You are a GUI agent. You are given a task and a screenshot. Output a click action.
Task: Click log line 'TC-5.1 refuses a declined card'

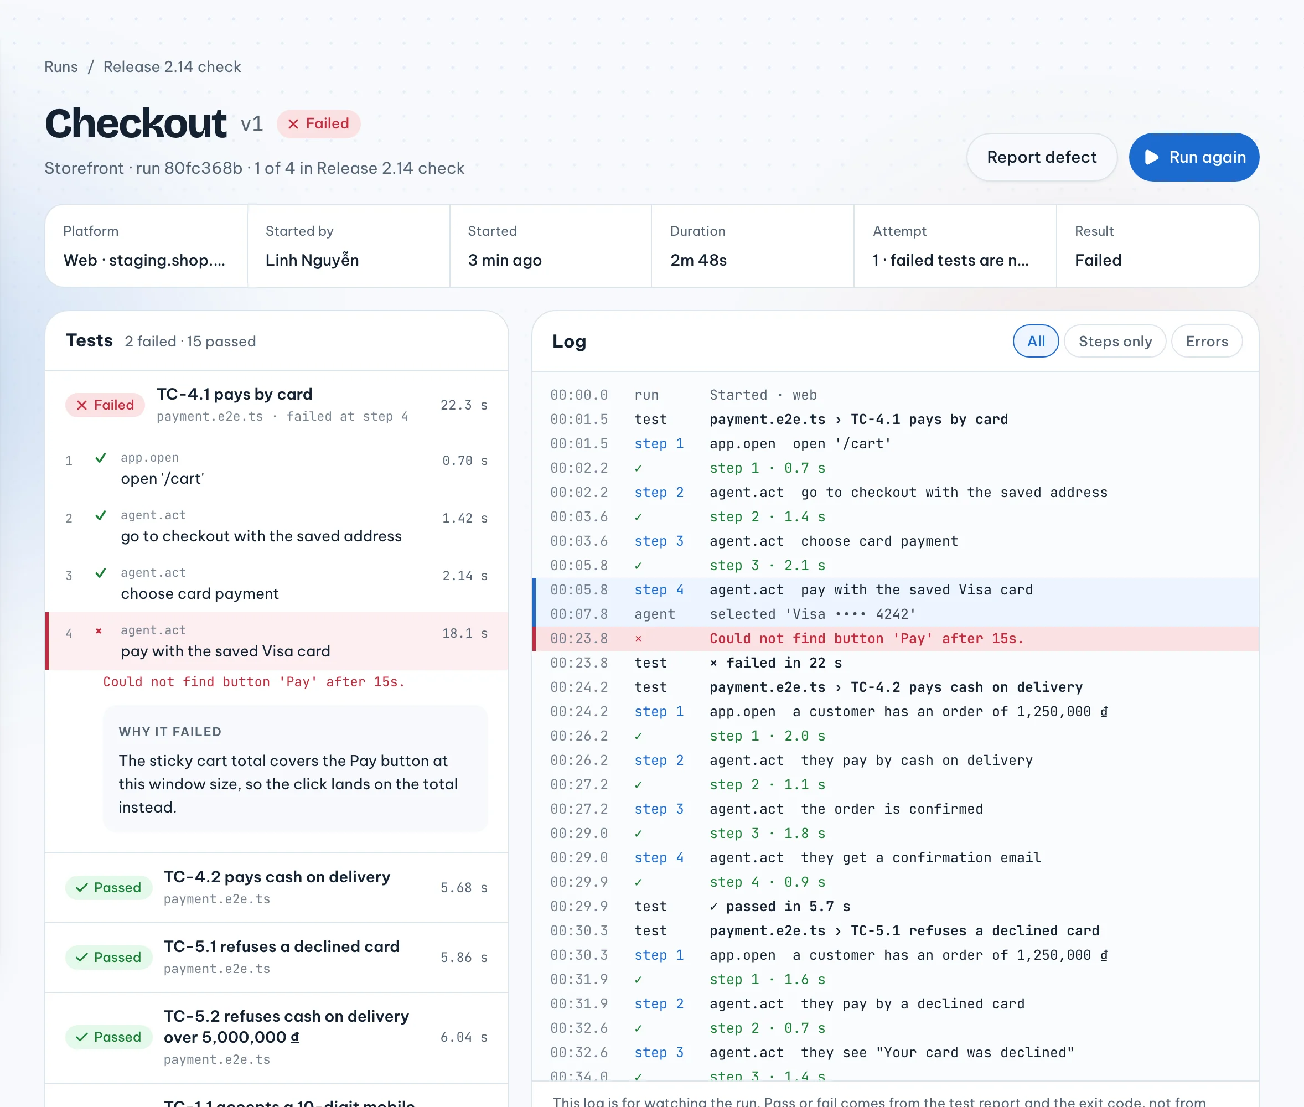[895, 932]
